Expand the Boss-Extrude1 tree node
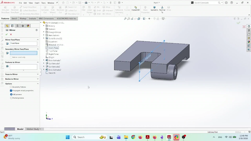 [x=44, y=60]
